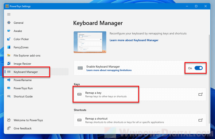Click the Keyboard Manager preview thumbnail
This screenshot has height=139, width=215.
click(90, 42)
